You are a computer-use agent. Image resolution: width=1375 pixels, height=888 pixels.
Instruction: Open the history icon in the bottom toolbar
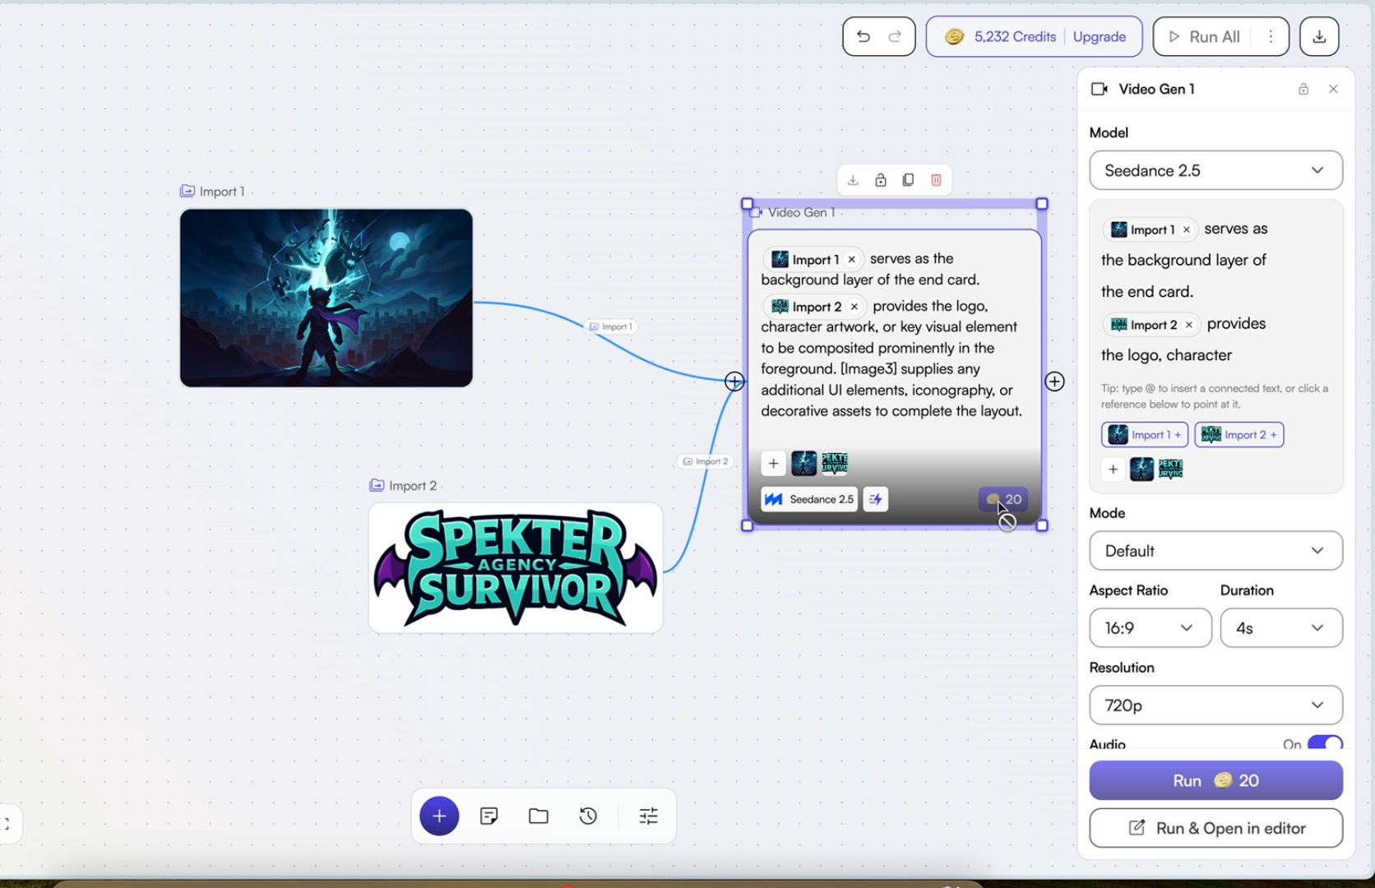(588, 816)
